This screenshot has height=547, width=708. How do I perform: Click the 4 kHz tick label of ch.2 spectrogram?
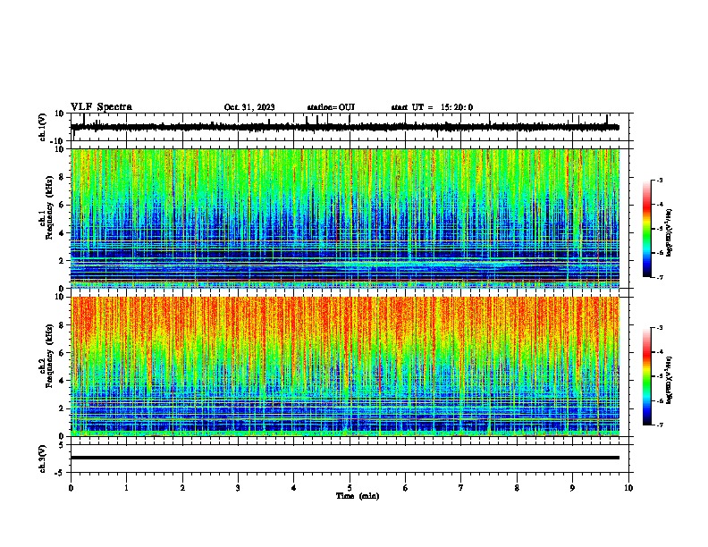(x=62, y=381)
